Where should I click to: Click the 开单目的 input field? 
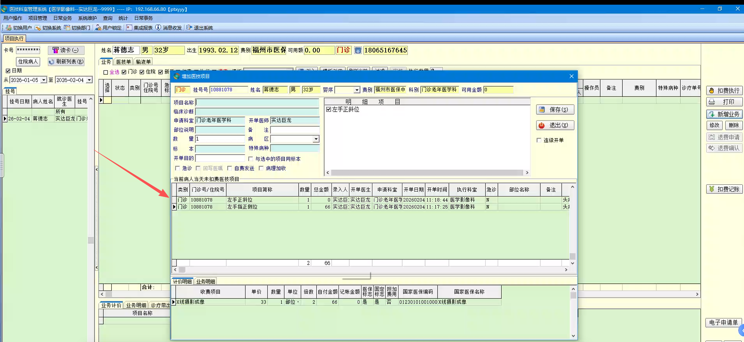(220, 158)
